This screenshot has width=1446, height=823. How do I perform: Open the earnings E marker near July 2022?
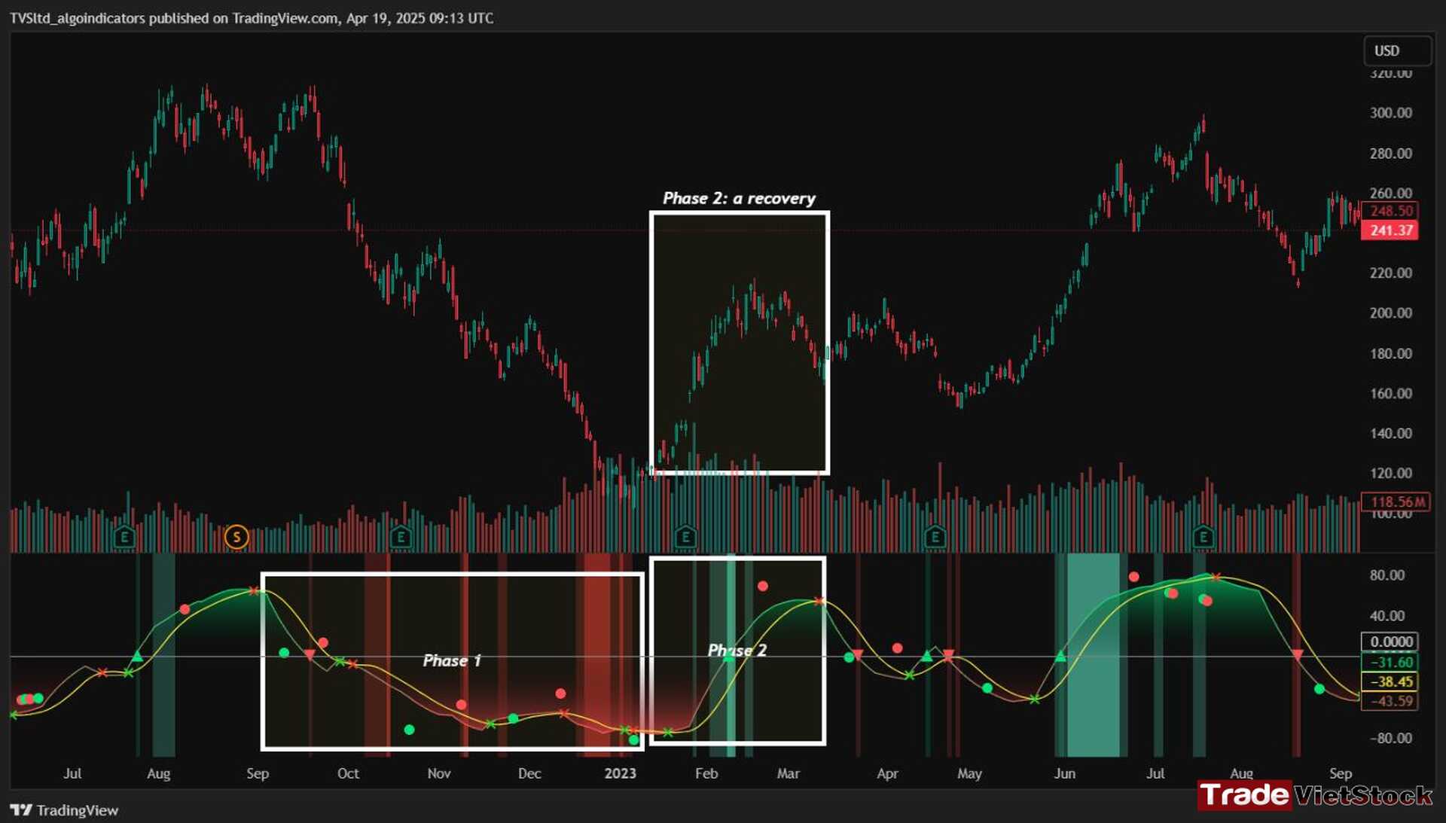(x=124, y=537)
